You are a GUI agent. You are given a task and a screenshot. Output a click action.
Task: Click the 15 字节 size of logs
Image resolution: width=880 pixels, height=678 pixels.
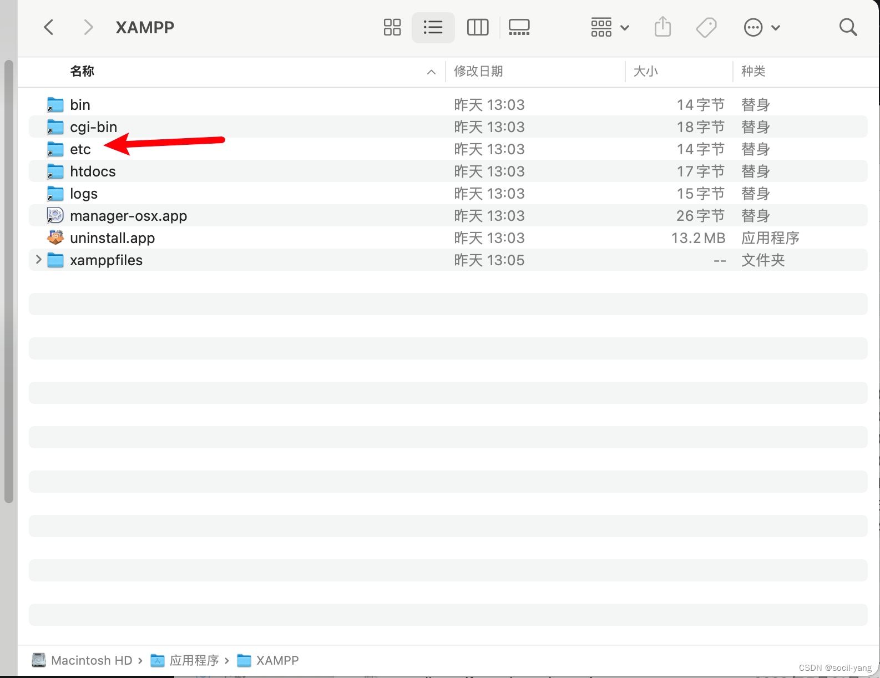pos(700,194)
